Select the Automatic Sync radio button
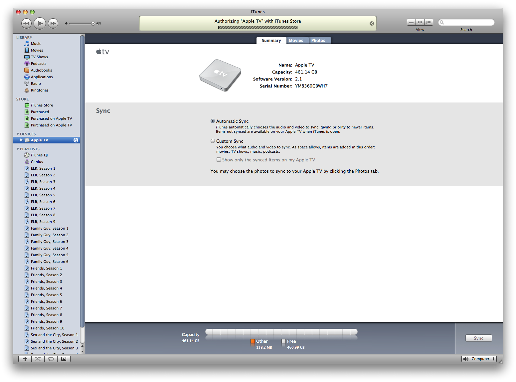 [213, 121]
